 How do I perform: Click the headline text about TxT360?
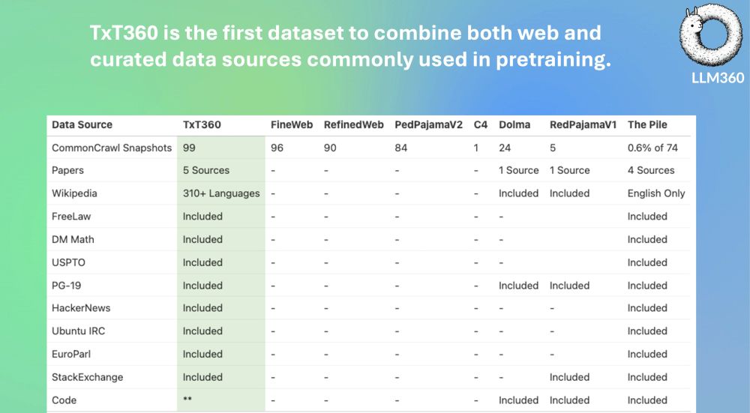(x=350, y=46)
